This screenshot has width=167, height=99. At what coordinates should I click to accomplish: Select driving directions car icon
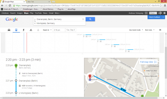[9, 30]
